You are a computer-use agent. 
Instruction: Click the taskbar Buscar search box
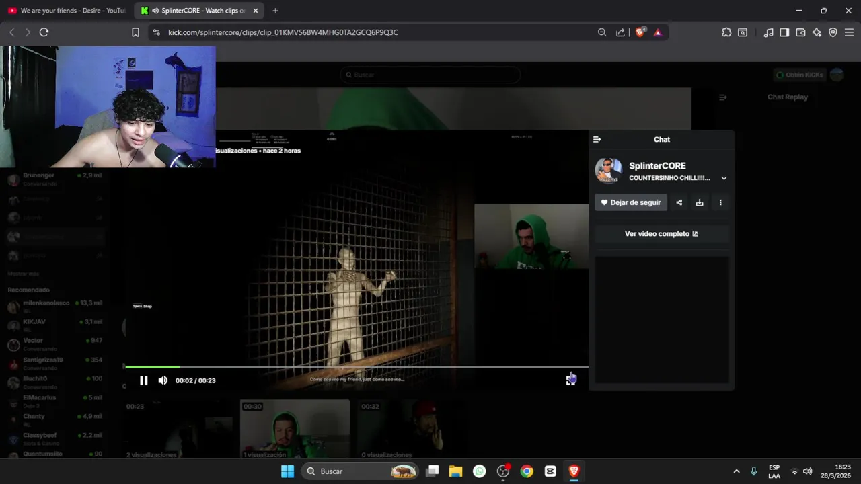tap(361, 471)
